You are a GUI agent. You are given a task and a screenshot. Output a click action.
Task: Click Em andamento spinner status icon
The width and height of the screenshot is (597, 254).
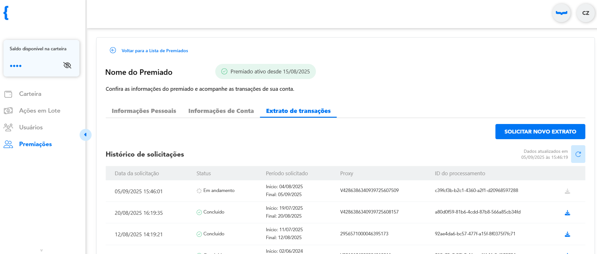coord(199,191)
